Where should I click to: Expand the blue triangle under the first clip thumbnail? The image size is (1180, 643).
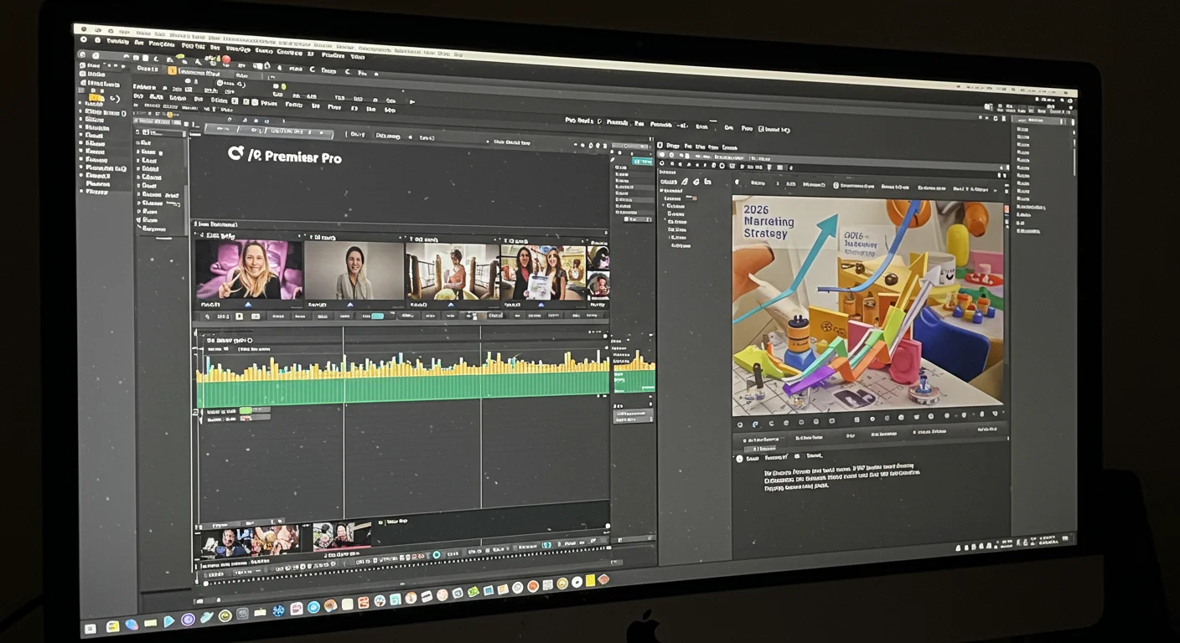[248, 306]
